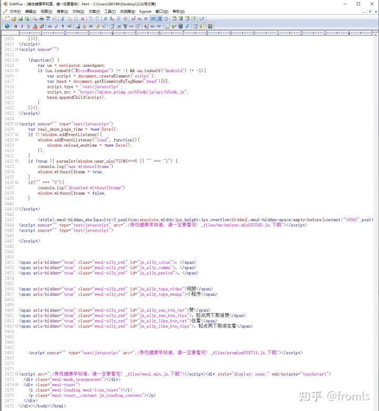Open the 视图(V) menu
Image resolution: width=379 pixels, height=411 pixels.
(x=46, y=11)
